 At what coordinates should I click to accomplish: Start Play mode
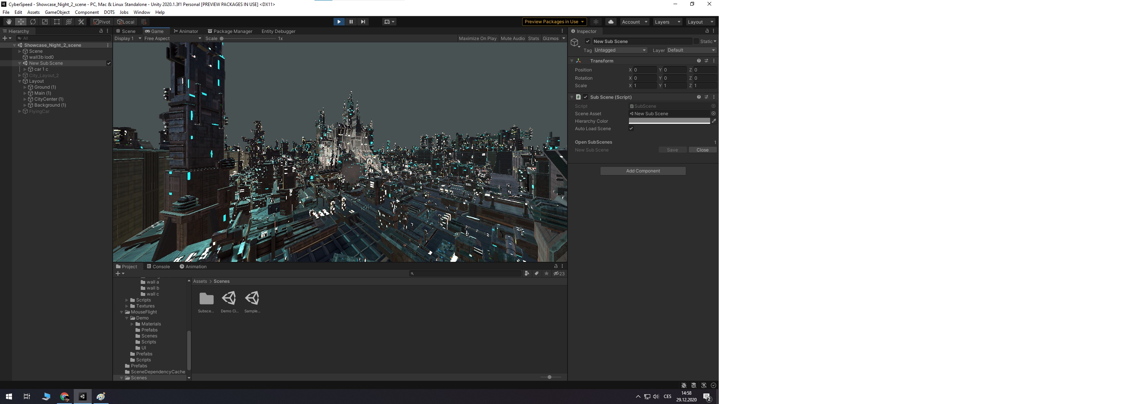339,22
